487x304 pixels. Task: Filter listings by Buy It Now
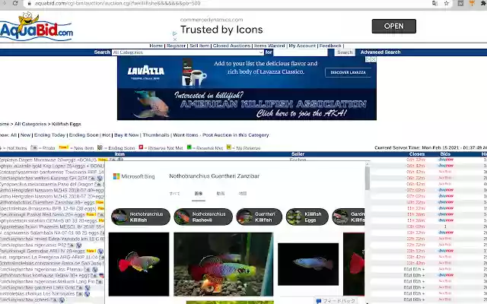tap(126, 135)
